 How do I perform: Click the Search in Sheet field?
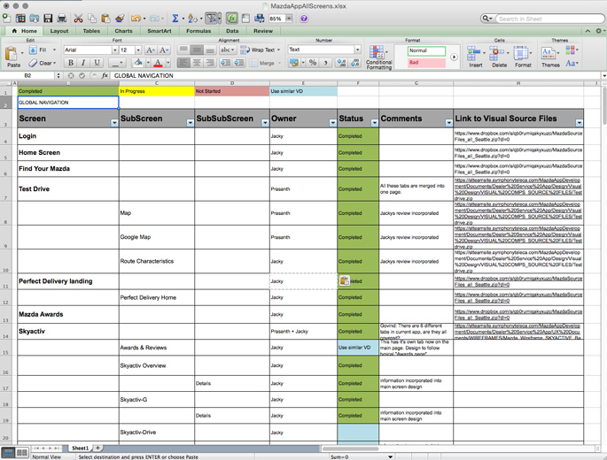(x=549, y=19)
